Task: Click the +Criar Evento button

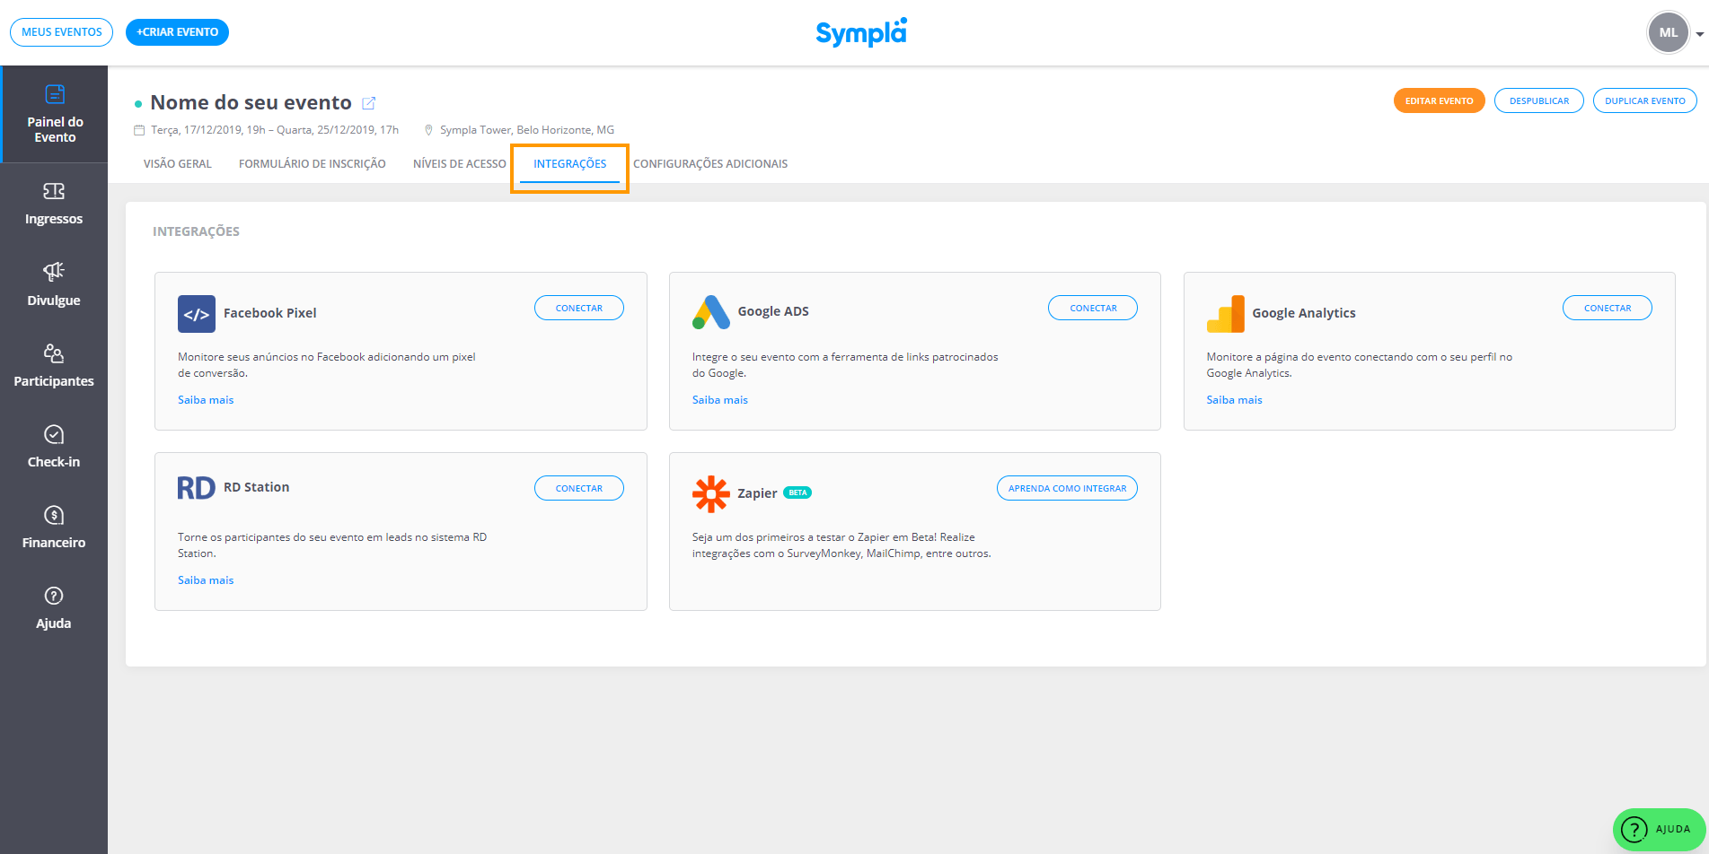Action: (x=177, y=32)
